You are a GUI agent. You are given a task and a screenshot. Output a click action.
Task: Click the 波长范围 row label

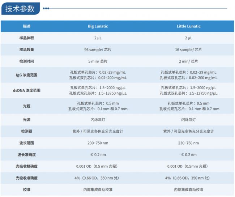tap(27, 143)
